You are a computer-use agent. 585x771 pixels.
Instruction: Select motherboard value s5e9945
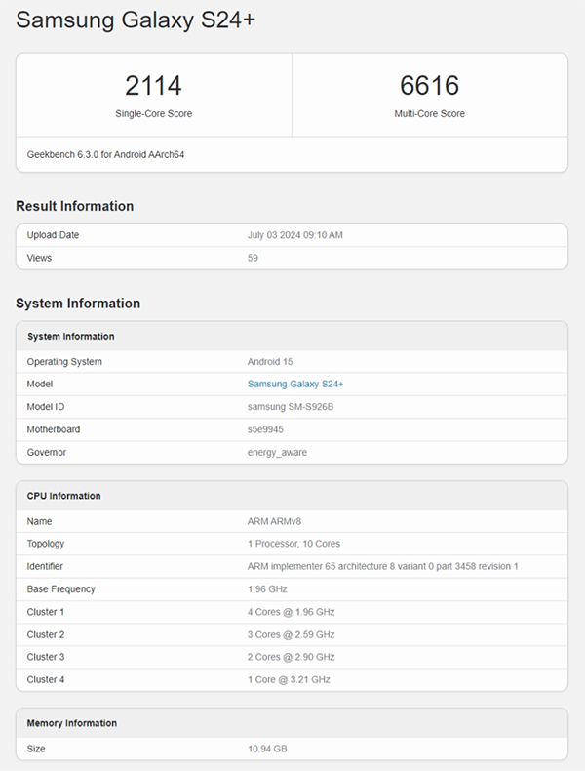[x=265, y=429]
